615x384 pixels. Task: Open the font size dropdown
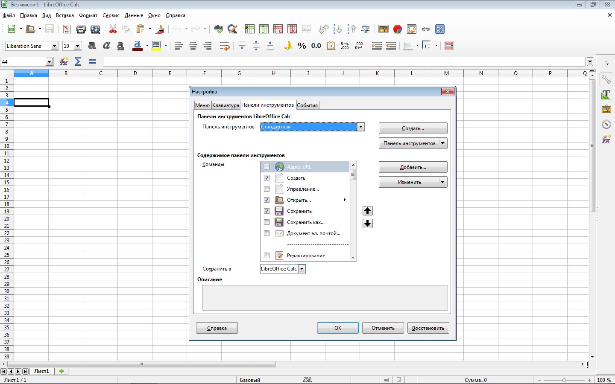click(78, 46)
